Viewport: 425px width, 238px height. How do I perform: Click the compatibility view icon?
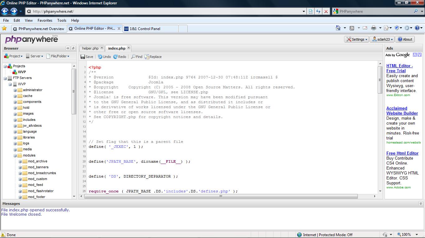click(311, 11)
